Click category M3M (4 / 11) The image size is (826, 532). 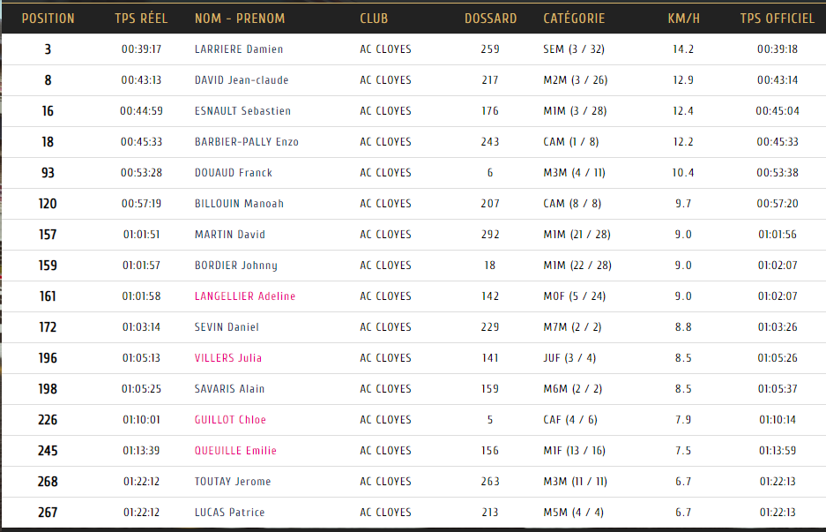click(574, 172)
